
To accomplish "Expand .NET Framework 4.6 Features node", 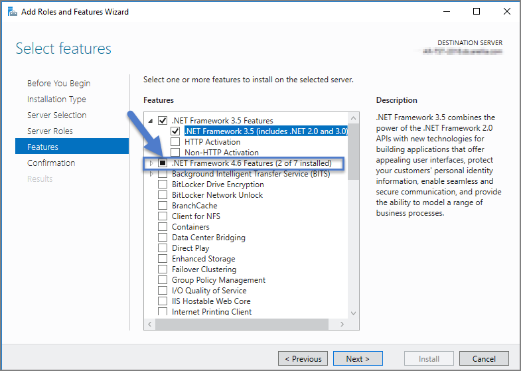I will (x=151, y=163).
